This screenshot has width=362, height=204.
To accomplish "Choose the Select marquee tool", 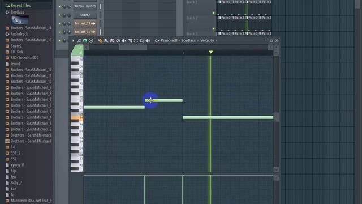I will coord(136,41).
